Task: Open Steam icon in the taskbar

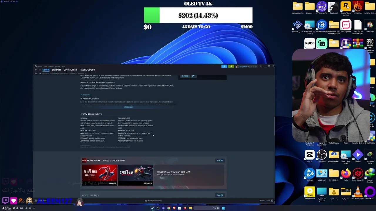Action: pos(152,208)
